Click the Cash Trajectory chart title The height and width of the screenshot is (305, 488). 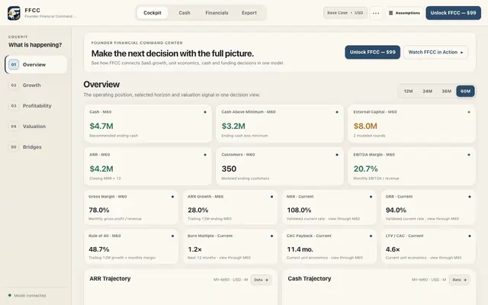click(309, 278)
